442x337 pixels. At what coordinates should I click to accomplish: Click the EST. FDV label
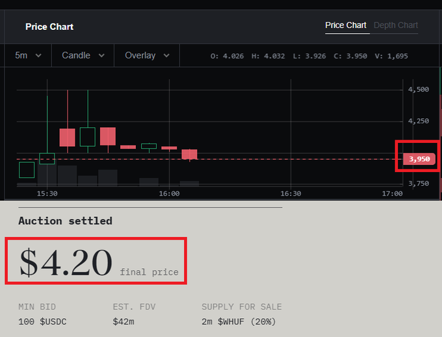click(134, 306)
